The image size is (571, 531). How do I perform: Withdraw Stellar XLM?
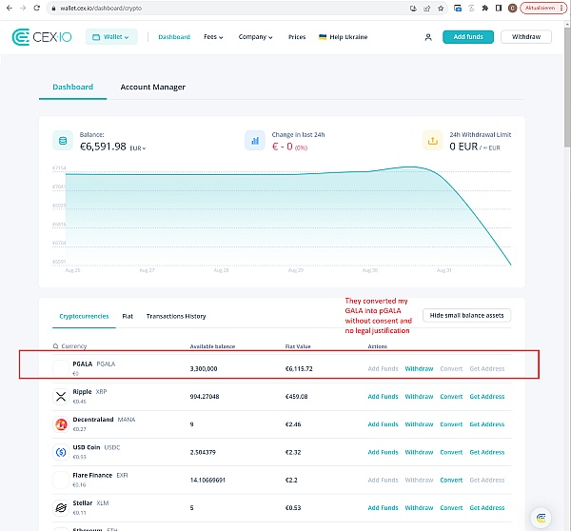point(419,508)
